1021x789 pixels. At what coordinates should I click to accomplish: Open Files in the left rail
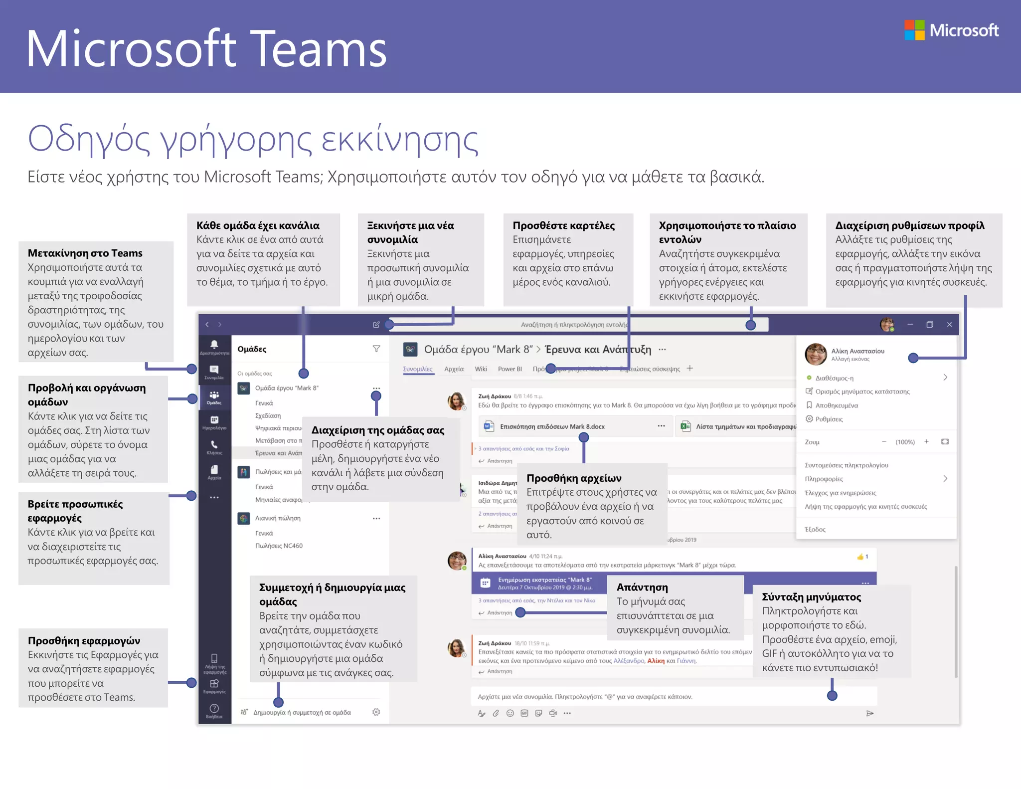pos(214,471)
